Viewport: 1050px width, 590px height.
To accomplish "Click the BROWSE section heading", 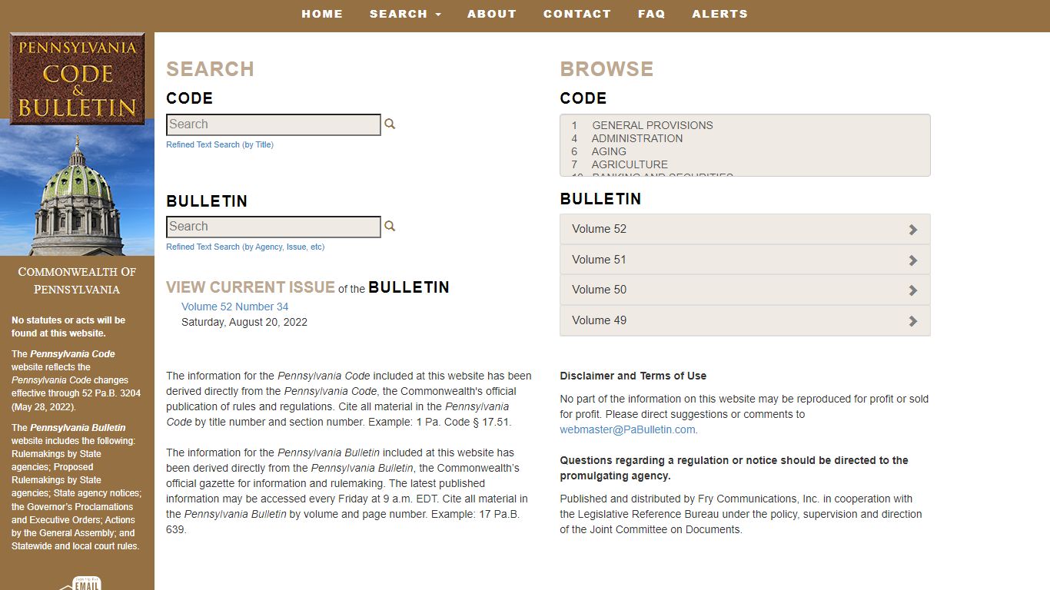I will 606,69.
